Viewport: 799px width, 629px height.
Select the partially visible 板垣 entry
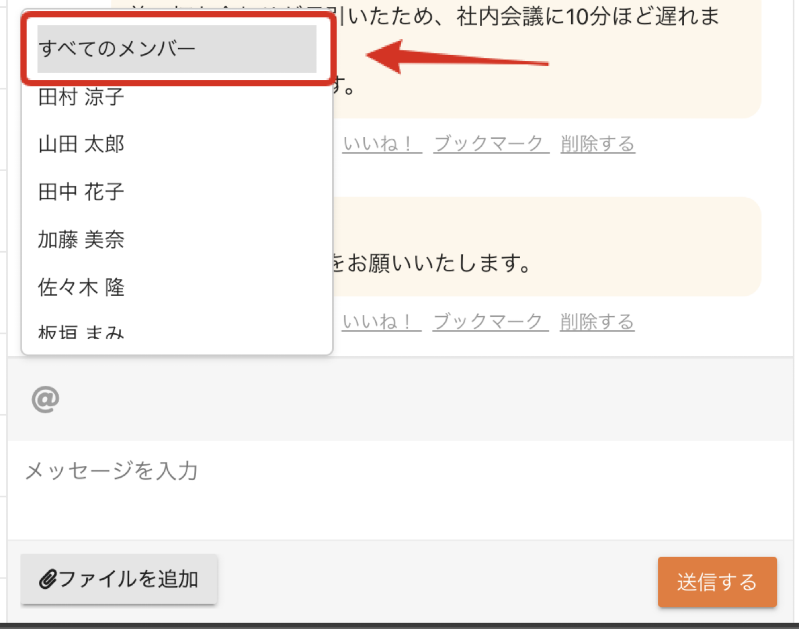coord(177,333)
